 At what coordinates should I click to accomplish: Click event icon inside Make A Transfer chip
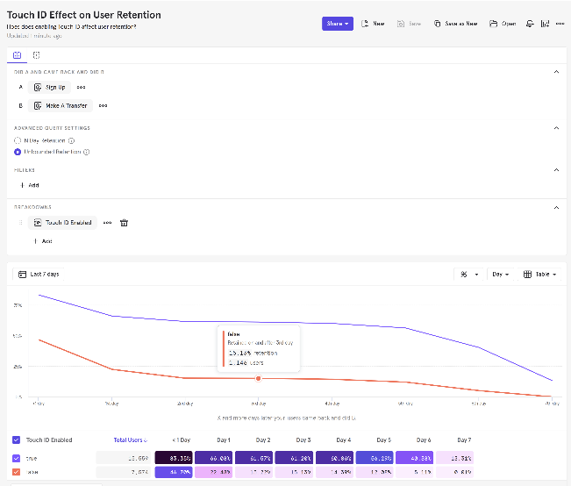coord(38,106)
